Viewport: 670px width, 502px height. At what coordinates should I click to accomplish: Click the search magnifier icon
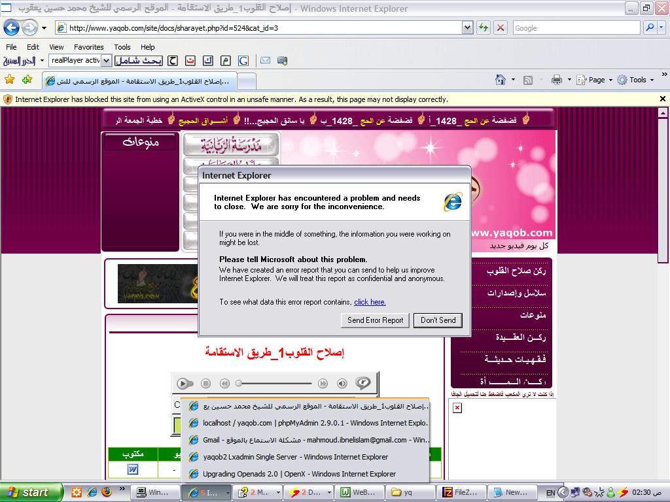tap(650, 27)
